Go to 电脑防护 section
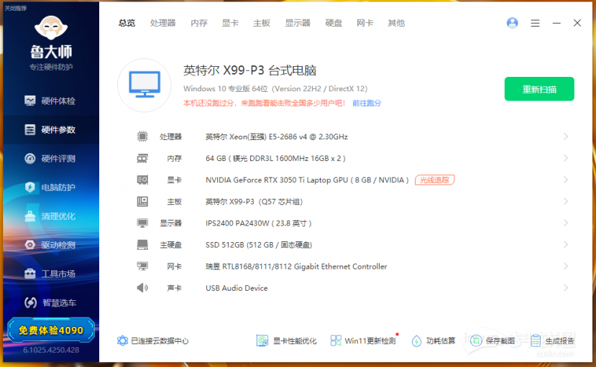 (50, 187)
